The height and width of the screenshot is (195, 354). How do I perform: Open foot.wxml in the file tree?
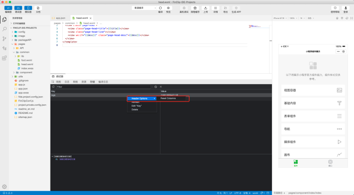(26, 60)
